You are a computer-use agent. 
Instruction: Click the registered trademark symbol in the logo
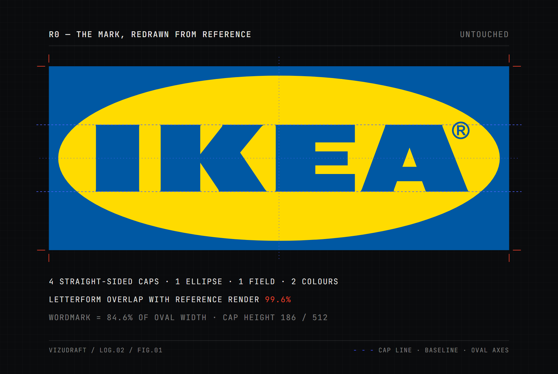[x=461, y=130]
